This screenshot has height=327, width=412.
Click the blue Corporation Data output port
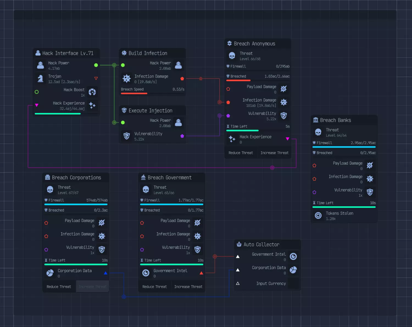[105, 273]
